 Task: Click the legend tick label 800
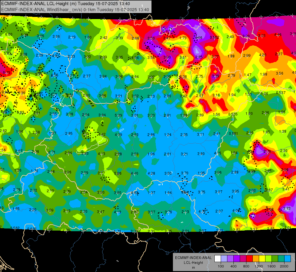pyautogui.click(x=246, y=266)
